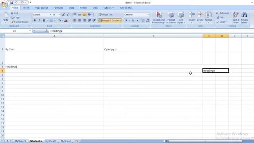This screenshot has height=143, width=254.
Task: Open Conditional Formatting menu
Action: pos(159,17)
